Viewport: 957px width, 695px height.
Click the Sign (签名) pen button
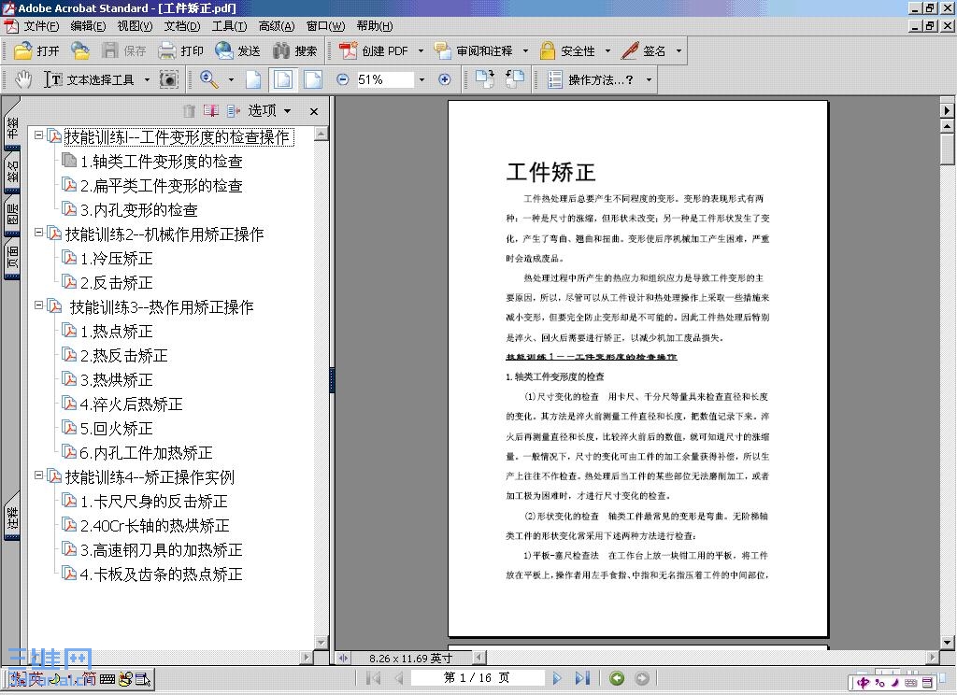[x=643, y=50]
